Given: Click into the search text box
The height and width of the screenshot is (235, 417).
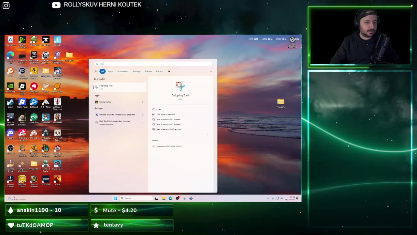Looking at the screenshot, I should click(153, 64).
